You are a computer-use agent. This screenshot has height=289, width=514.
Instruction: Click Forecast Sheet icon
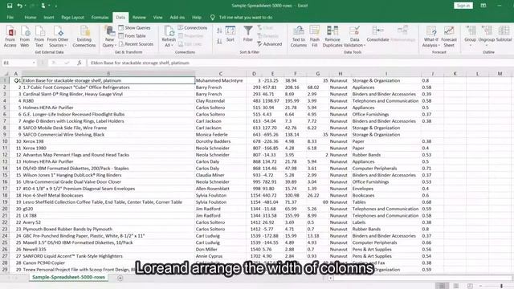click(449, 37)
